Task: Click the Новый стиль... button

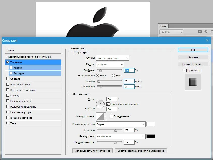Action: pyautogui.click(x=193, y=64)
